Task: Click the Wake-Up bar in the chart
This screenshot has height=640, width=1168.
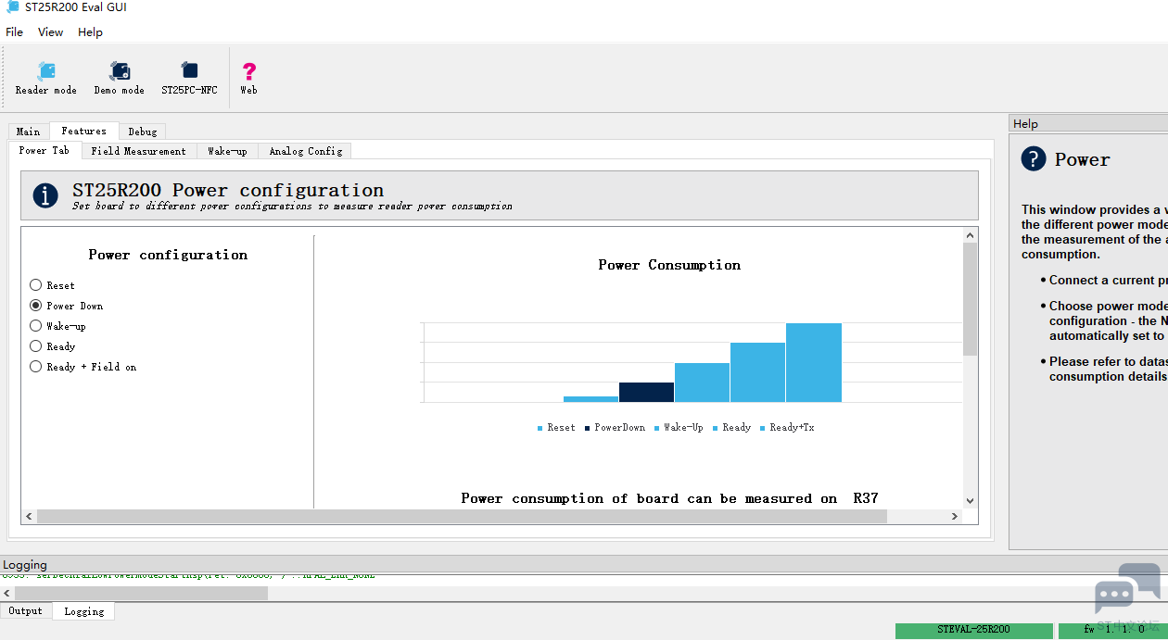Action: 702,383
